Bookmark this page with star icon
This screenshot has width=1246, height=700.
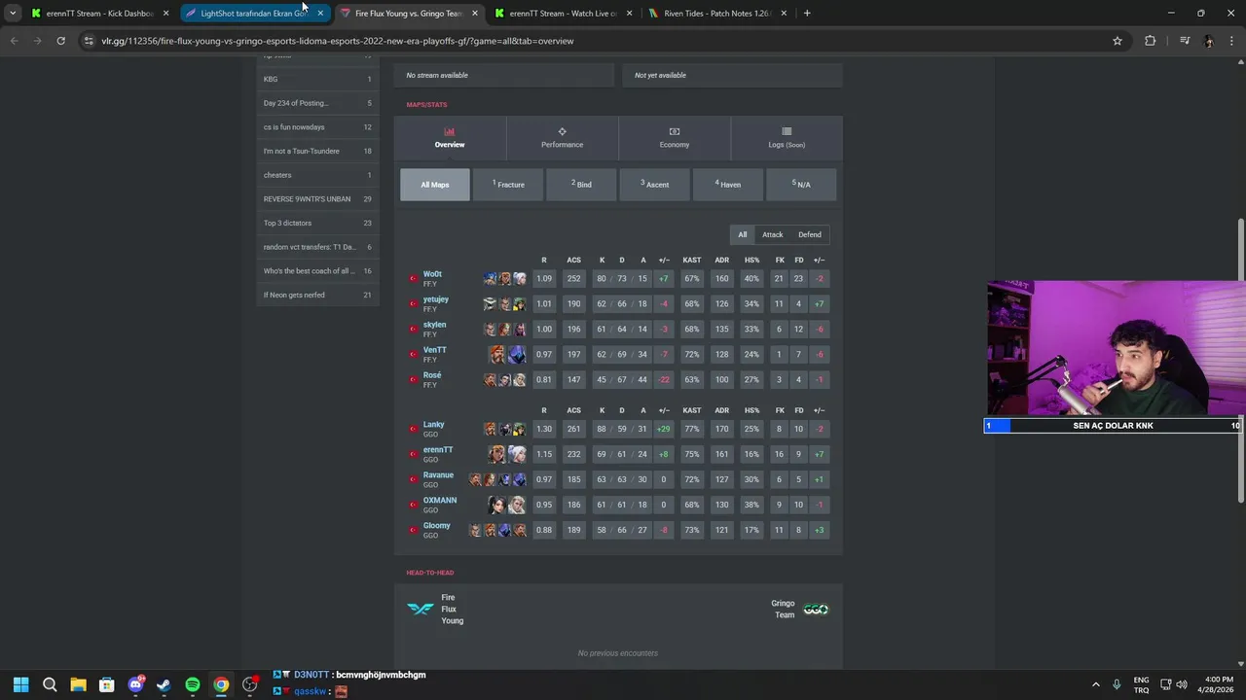(x=1118, y=41)
